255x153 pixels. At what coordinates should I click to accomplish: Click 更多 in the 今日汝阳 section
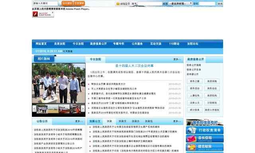pos(177,59)
